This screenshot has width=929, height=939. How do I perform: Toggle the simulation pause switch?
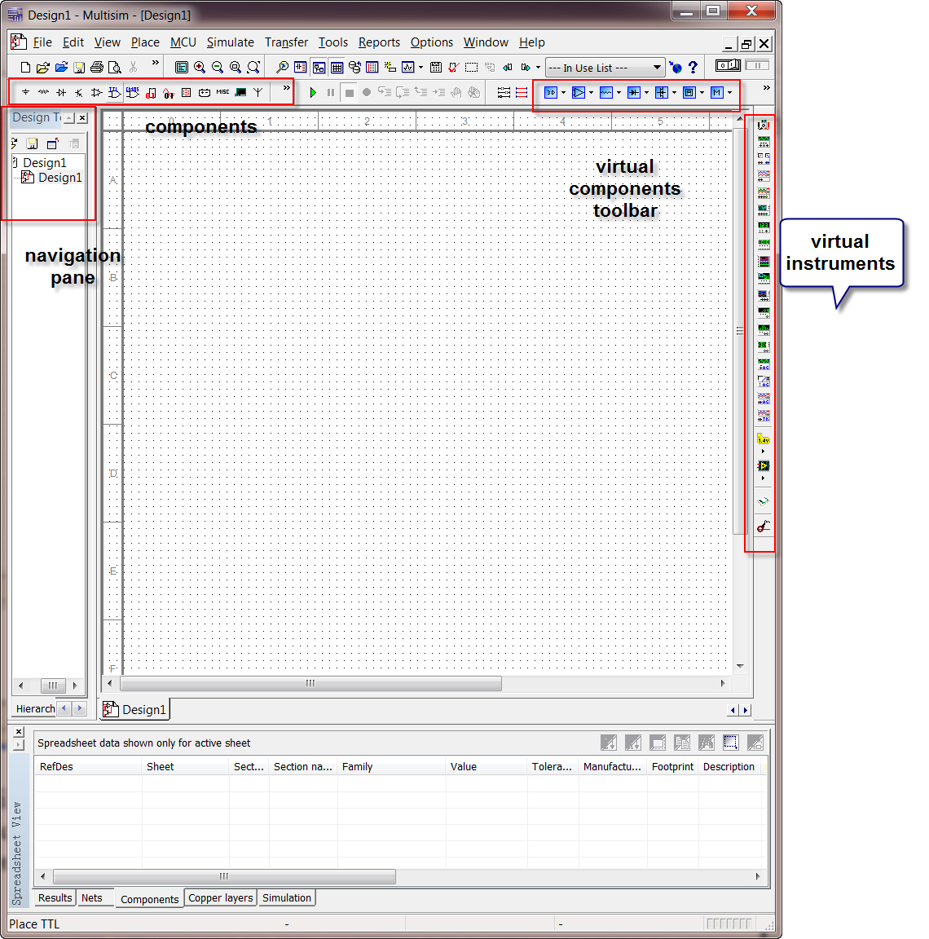click(x=757, y=65)
